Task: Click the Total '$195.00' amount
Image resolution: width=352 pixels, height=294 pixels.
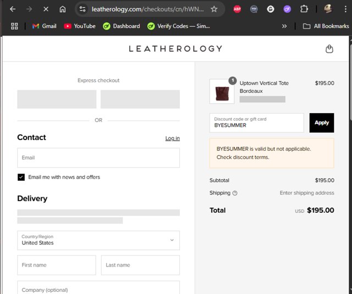Action: 320,210
